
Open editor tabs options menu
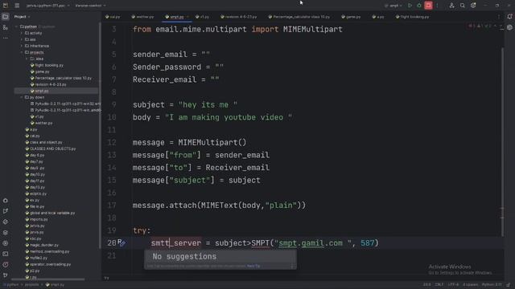tap(499, 17)
